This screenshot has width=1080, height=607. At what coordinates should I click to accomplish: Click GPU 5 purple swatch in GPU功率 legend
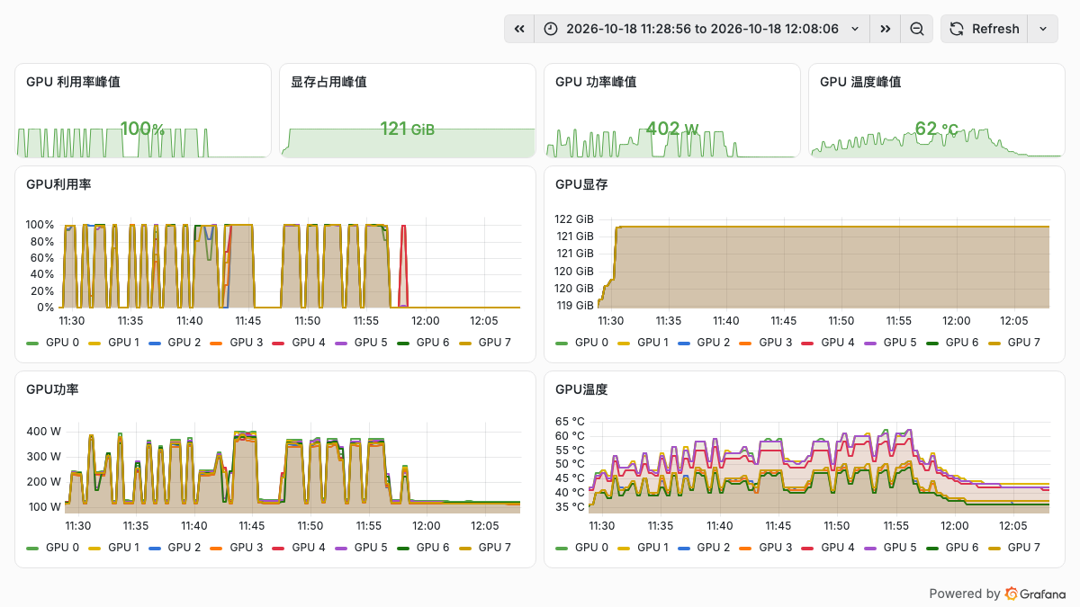(x=341, y=548)
